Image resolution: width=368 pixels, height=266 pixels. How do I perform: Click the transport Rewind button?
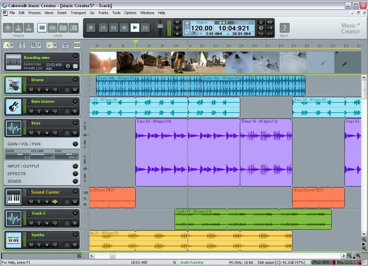(x=113, y=28)
